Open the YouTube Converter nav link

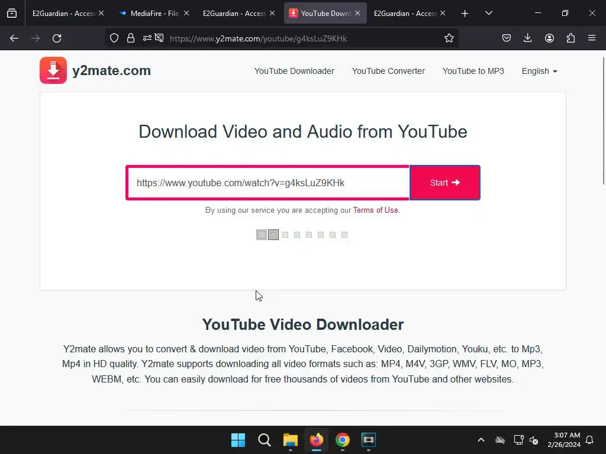(388, 71)
